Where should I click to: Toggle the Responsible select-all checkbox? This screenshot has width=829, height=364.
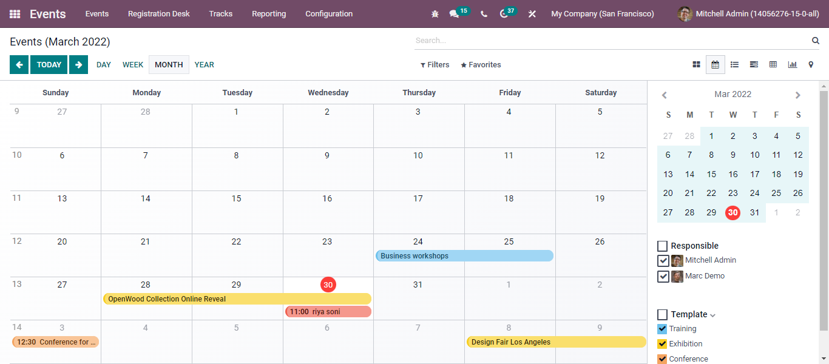coord(663,246)
